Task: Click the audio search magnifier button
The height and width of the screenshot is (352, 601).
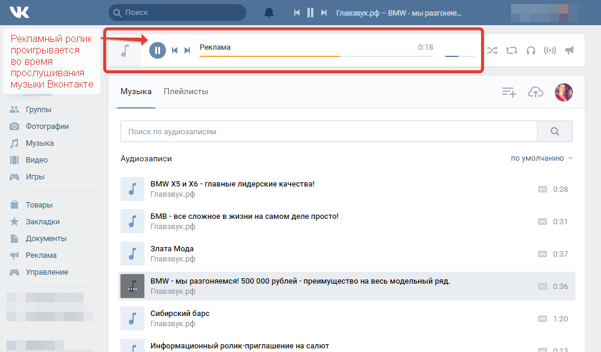Action: [x=555, y=131]
